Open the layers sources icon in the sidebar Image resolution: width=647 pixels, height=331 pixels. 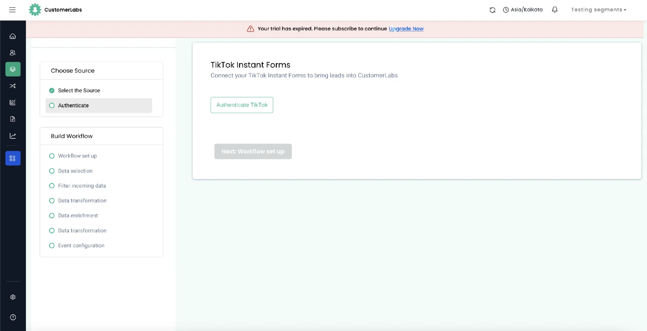click(x=13, y=69)
